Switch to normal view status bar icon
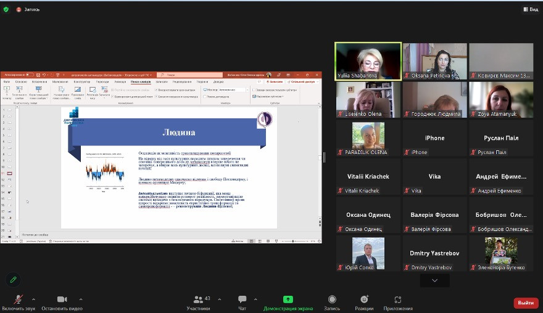Screen dimensions: 543x313 (x=251, y=241)
